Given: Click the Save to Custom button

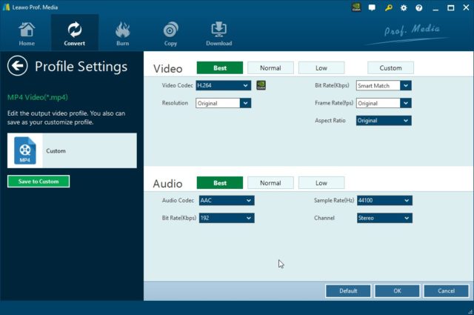Looking at the screenshot, I should [x=39, y=182].
